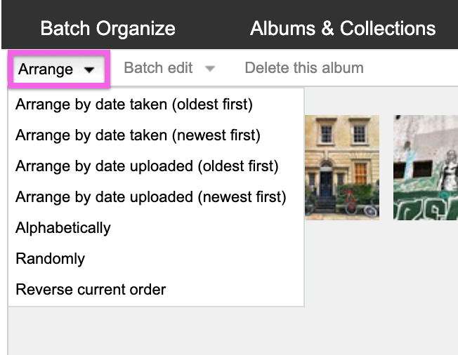Open the Arrange menu label
The height and width of the screenshot is (355, 458).
click(x=46, y=69)
